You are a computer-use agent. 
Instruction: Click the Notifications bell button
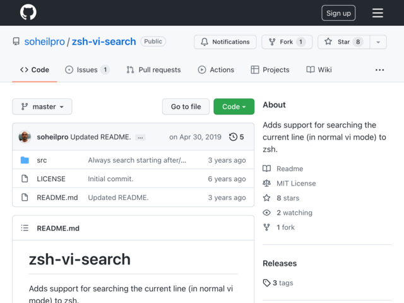[225, 42]
